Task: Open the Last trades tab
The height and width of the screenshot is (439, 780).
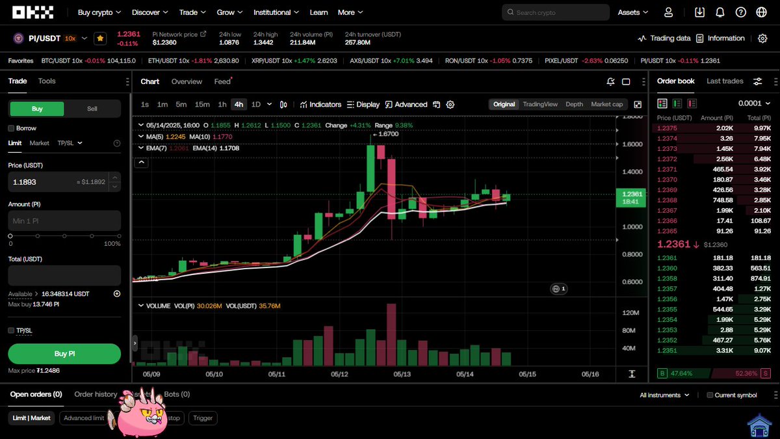Action: point(725,81)
